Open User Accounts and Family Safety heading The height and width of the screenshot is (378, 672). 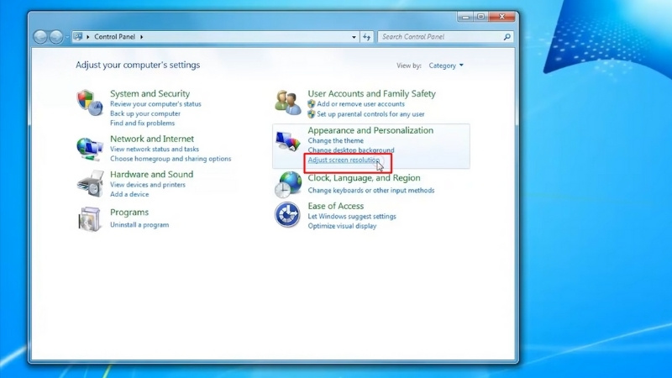[x=371, y=93]
